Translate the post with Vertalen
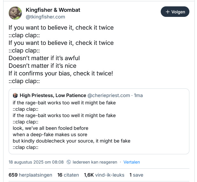The width and height of the screenshot is (197, 182). [131, 162]
